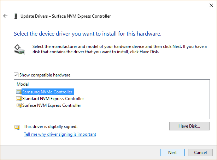Click the Model column header
The image size is (217, 160).
pyautogui.click(x=22, y=84)
